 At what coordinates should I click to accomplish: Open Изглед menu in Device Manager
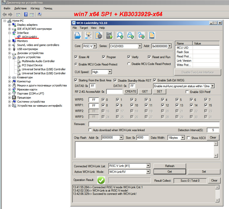coord(35,8)
